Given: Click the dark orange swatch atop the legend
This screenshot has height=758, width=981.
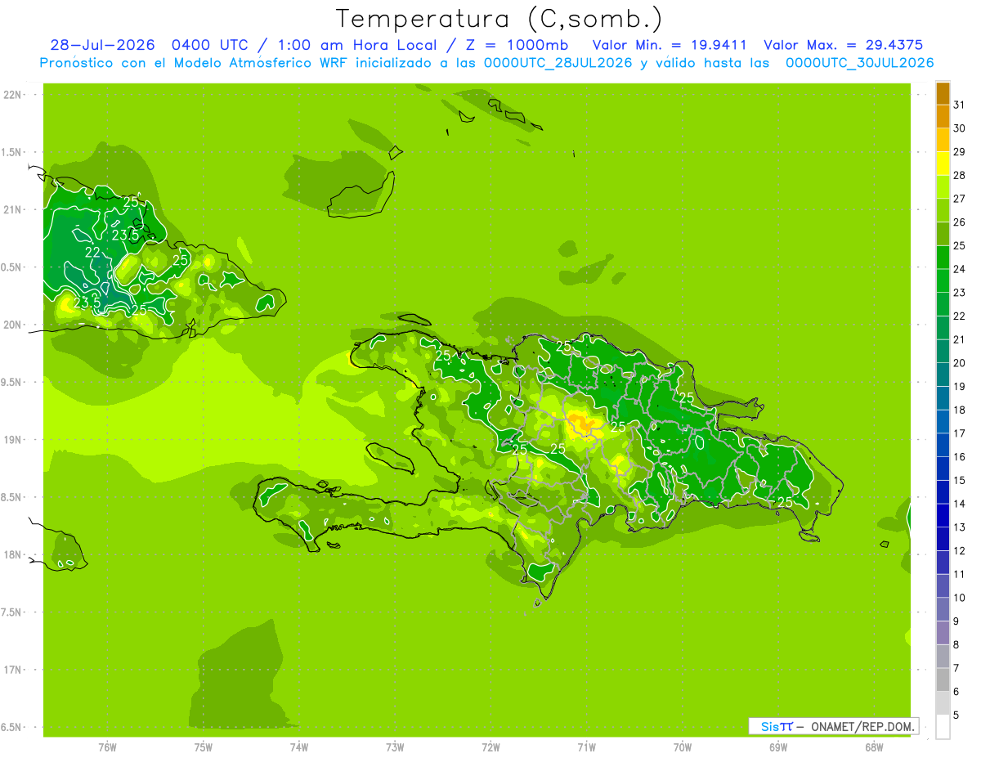Looking at the screenshot, I should pos(943,93).
